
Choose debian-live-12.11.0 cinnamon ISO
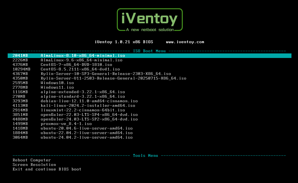(89, 101)
